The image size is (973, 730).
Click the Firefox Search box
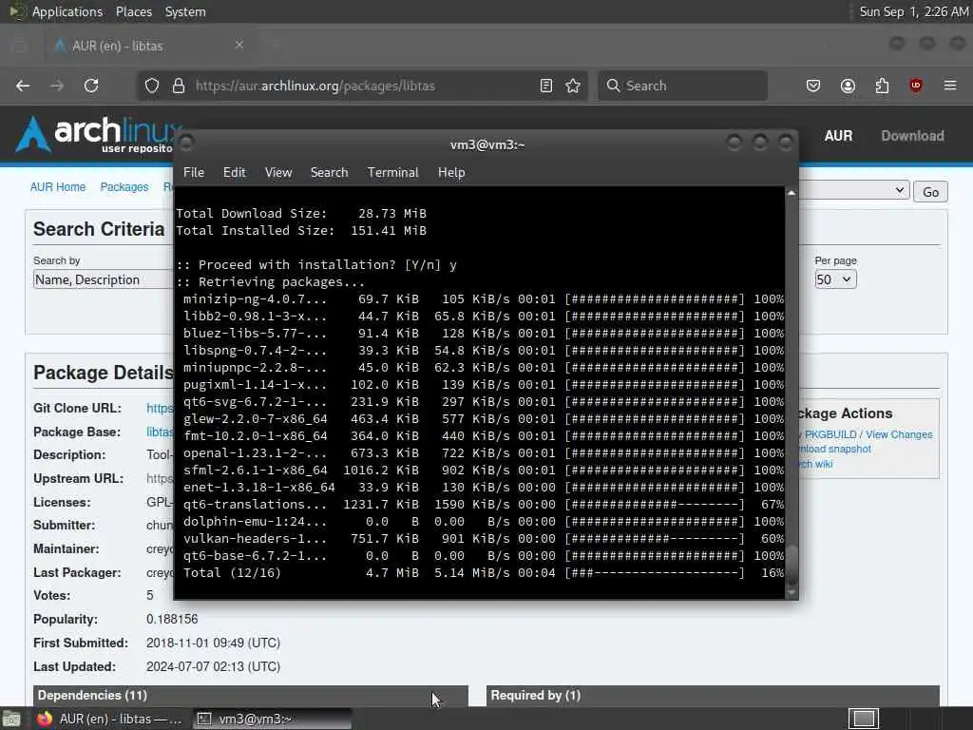pyautogui.click(x=682, y=86)
